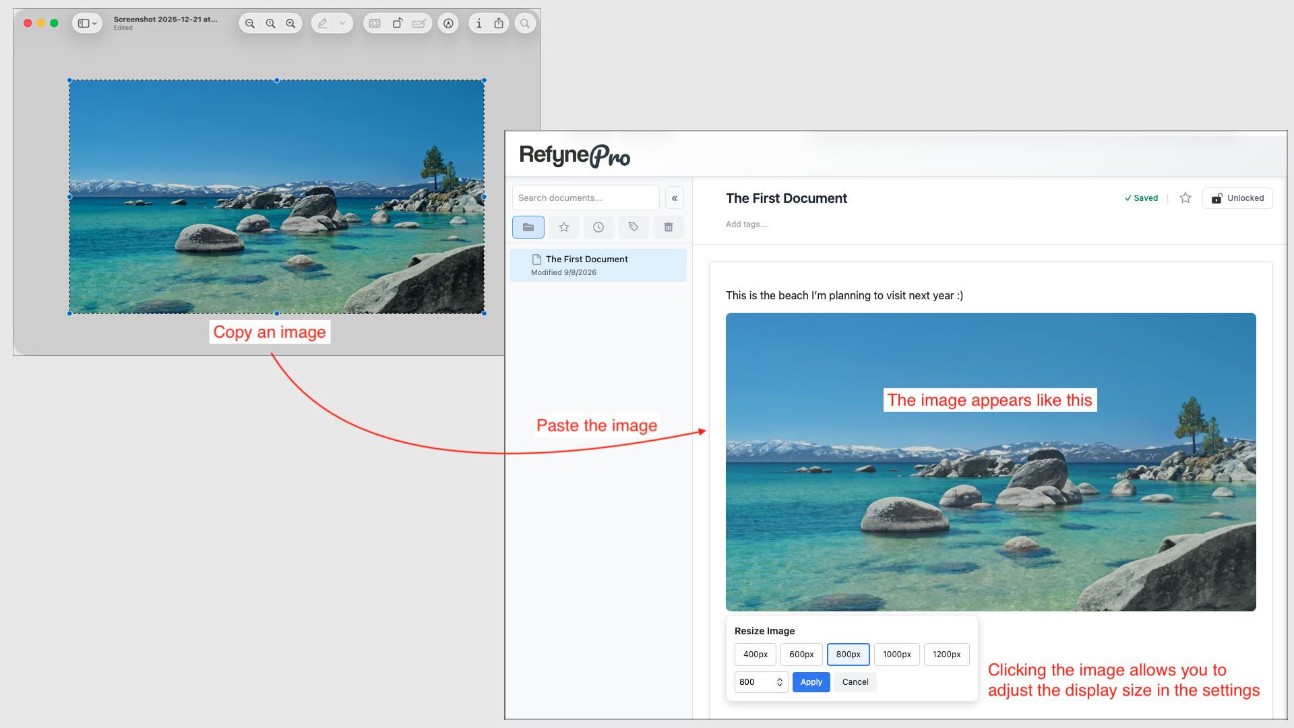Click the actual size magnifier in Preview
Image resolution: width=1294 pixels, height=728 pixels.
[270, 24]
